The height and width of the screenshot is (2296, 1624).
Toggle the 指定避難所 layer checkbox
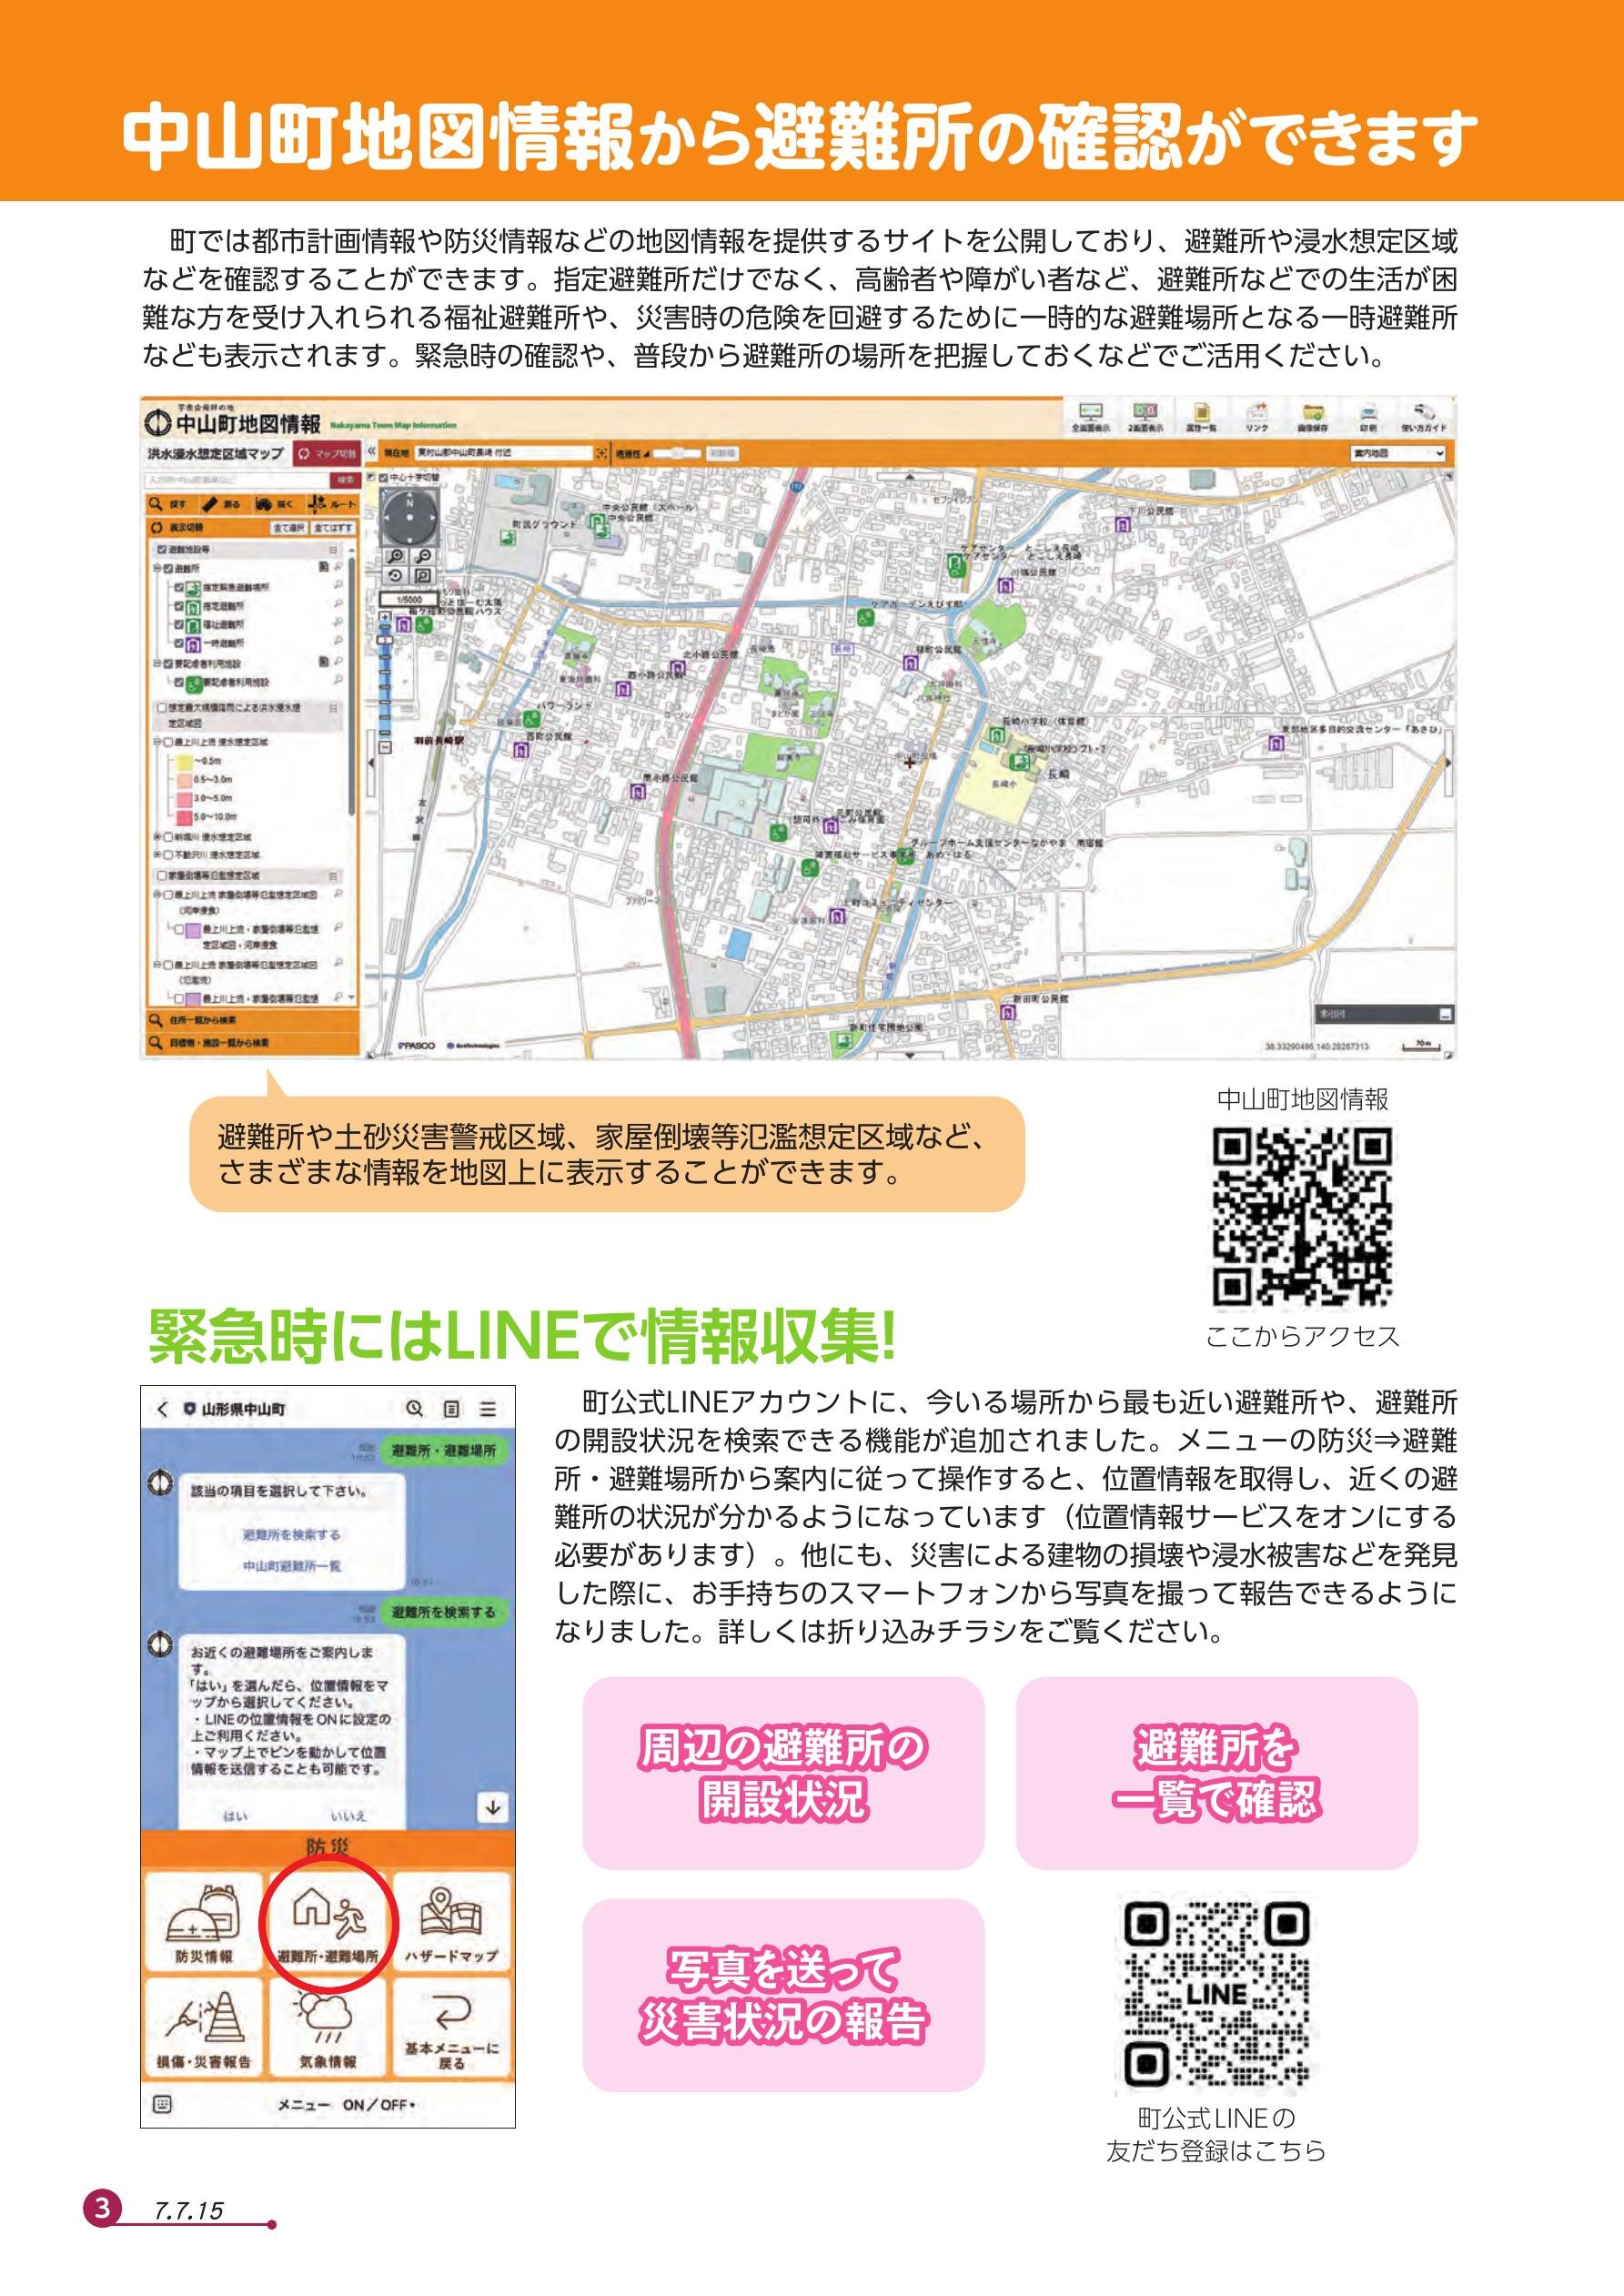tap(179, 606)
